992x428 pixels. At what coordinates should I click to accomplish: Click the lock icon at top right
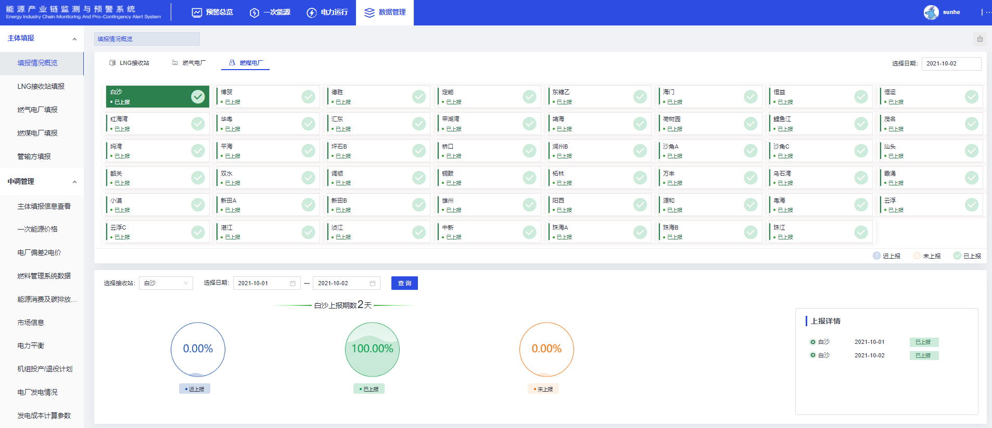pyautogui.click(x=980, y=39)
